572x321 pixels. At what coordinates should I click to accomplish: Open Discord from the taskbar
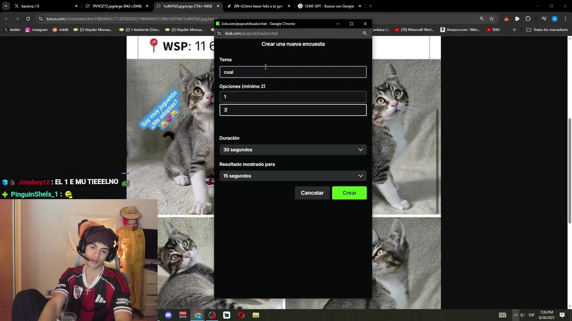click(168, 315)
